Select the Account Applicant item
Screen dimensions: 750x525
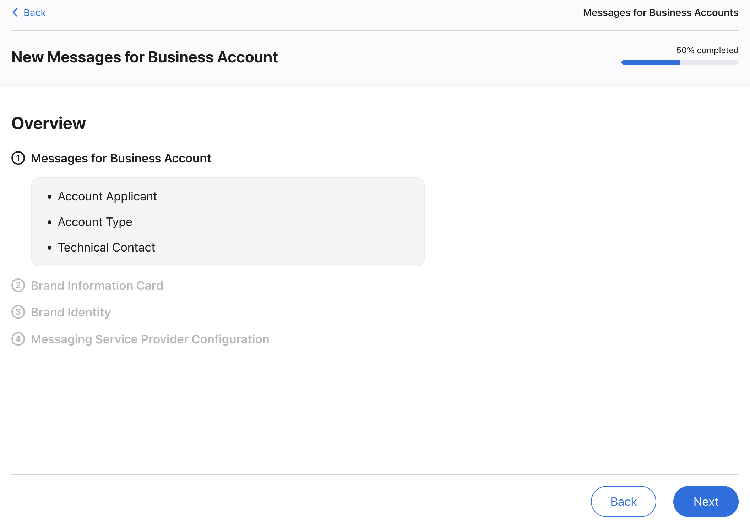tap(107, 196)
